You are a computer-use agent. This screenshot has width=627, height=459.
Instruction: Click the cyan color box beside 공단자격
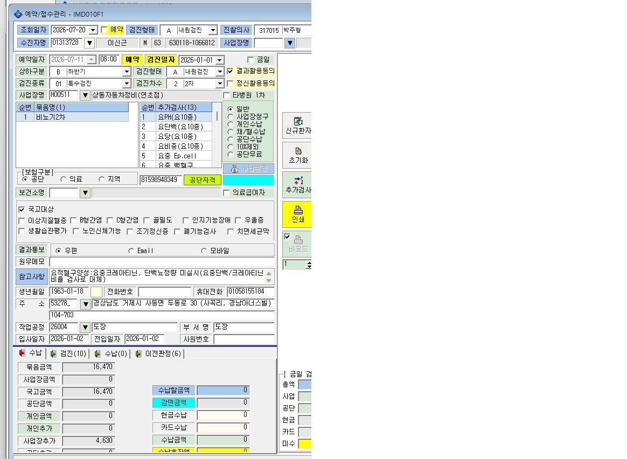click(248, 180)
